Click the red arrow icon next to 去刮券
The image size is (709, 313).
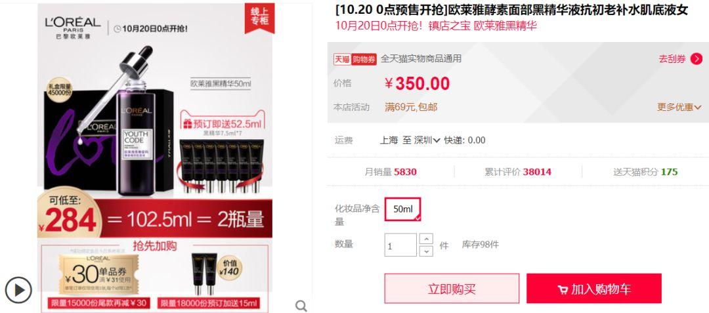click(x=697, y=58)
